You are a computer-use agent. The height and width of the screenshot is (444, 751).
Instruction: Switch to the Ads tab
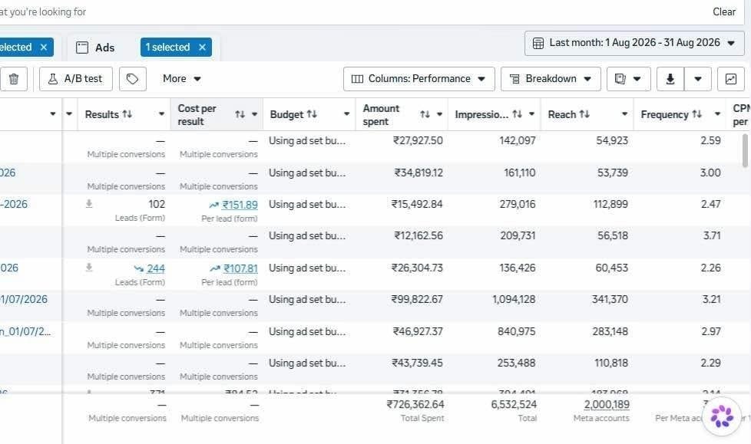point(95,48)
